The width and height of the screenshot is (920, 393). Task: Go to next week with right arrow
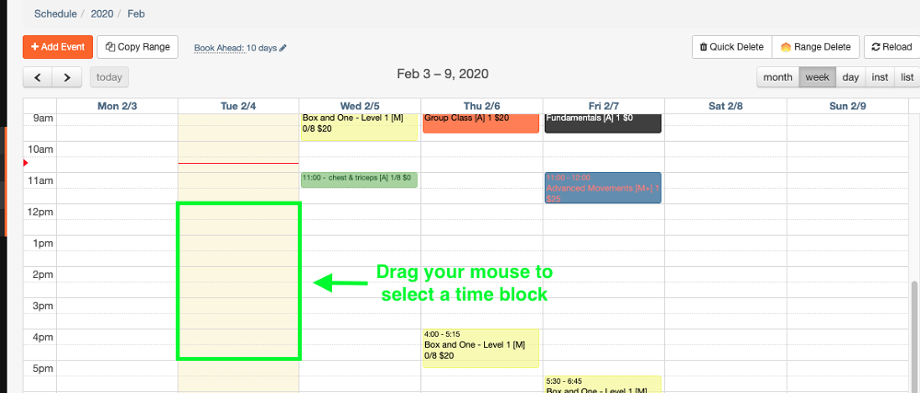[67, 77]
